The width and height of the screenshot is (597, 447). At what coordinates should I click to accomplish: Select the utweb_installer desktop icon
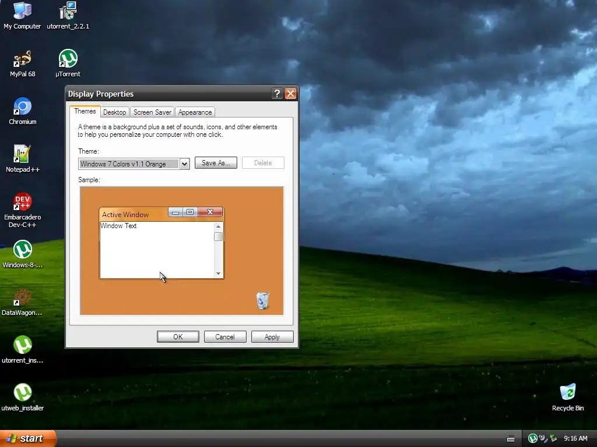(x=22, y=397)
